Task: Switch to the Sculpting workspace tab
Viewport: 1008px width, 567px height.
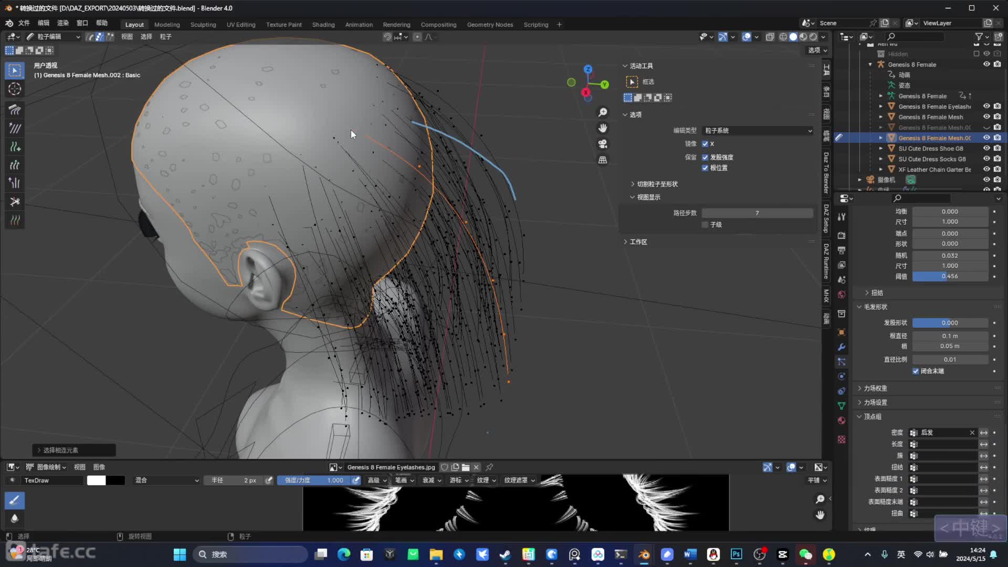Action: point(203,25)
